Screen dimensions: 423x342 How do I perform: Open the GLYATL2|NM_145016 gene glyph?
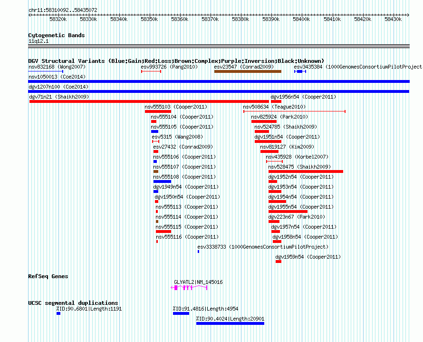189,288
